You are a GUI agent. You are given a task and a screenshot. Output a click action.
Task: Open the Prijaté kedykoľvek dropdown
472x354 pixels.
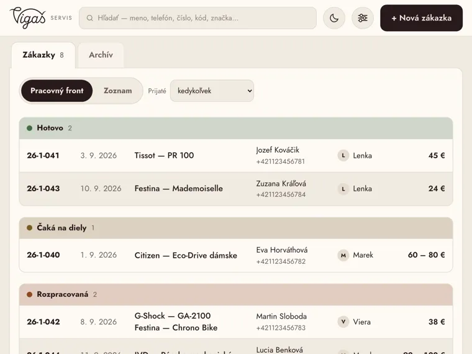pos(212,91)
